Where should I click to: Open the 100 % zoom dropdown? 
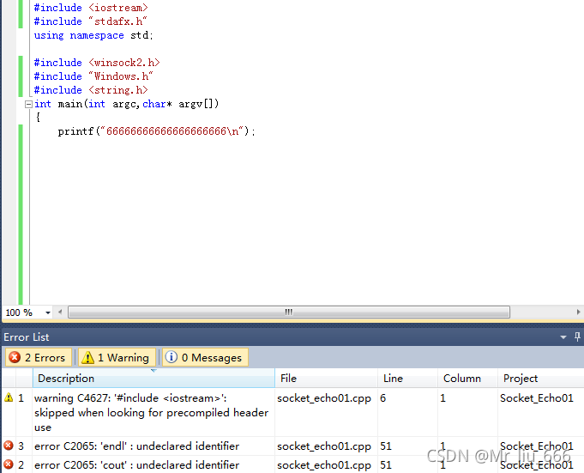click(x=48, y=312)
